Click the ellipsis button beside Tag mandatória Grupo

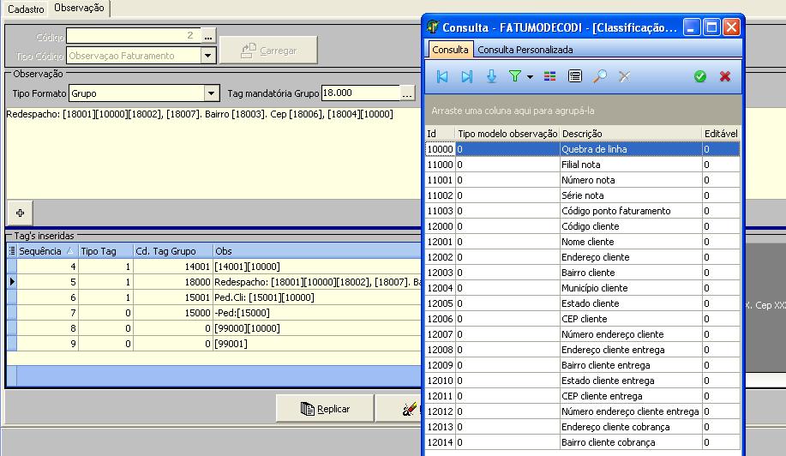click(407, 93)
